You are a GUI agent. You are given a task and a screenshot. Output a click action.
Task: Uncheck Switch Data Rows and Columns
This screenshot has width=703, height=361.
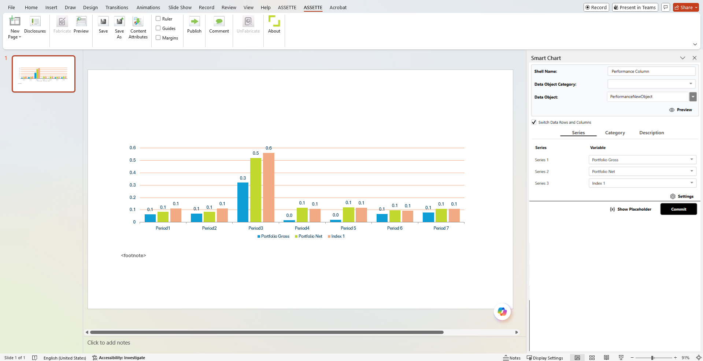tap(534, 122)
